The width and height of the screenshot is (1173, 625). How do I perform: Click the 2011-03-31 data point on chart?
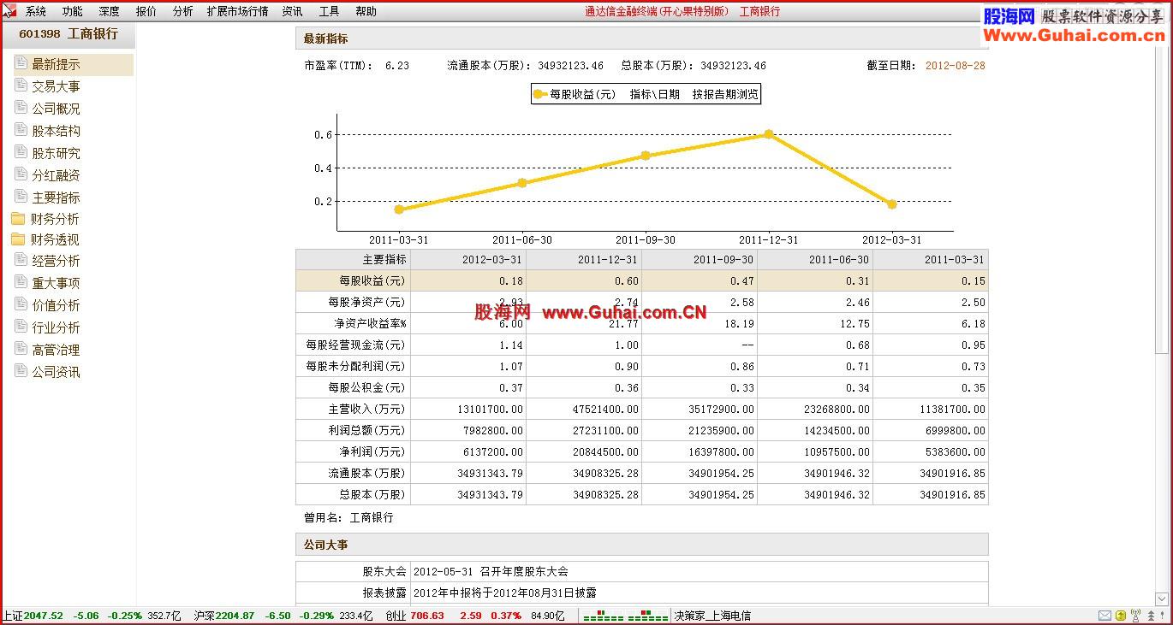coord(399,209)
